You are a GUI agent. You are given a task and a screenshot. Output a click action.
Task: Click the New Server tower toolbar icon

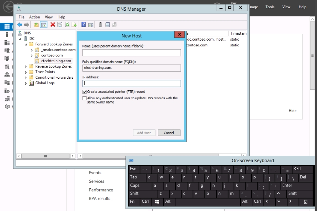[x=100, y=25]
